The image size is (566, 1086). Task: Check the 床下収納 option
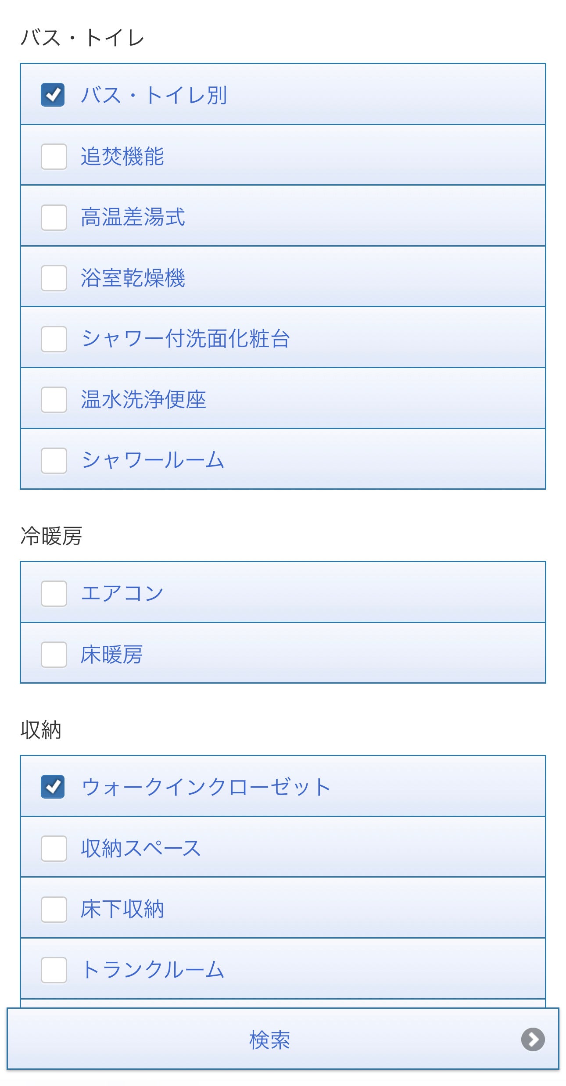click(54, 909)
